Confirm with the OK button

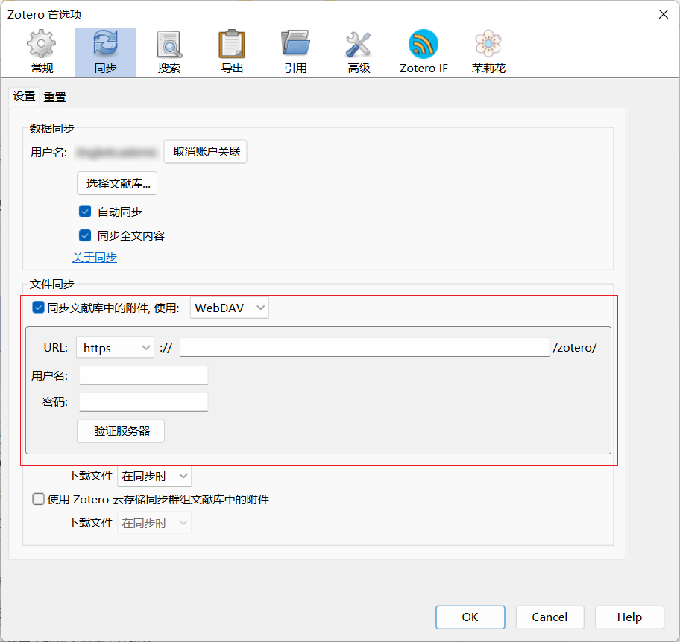pyautogui.click(x=470, y=617)
